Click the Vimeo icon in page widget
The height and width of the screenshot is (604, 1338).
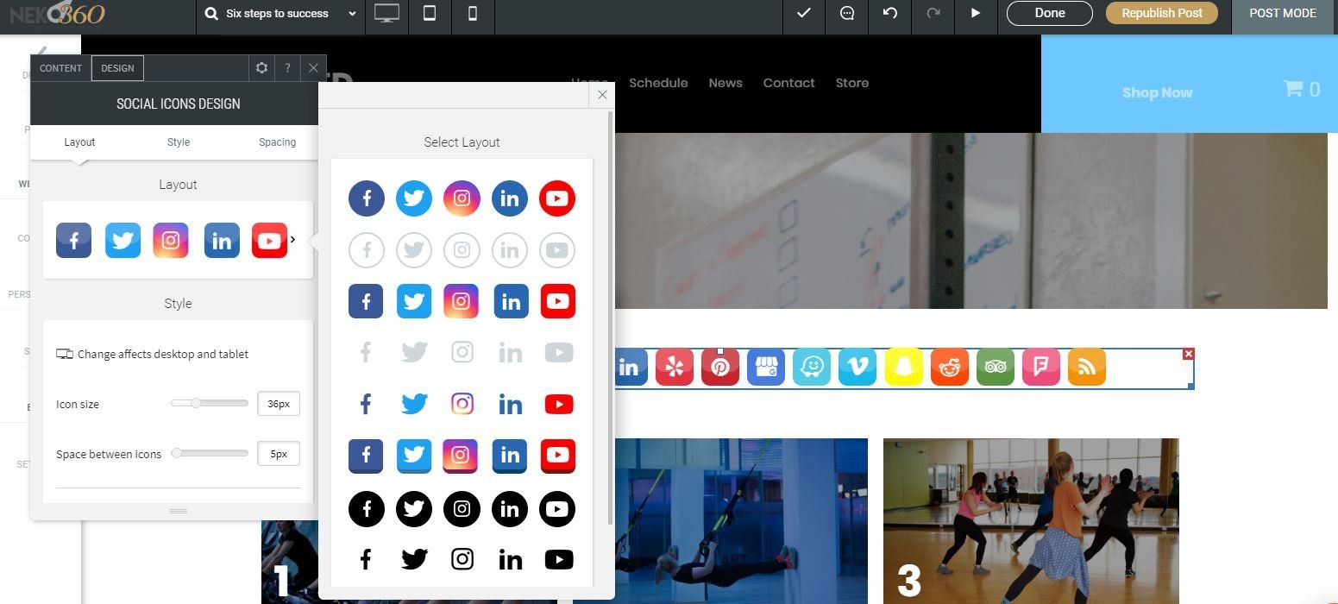(x=857, y=368)
